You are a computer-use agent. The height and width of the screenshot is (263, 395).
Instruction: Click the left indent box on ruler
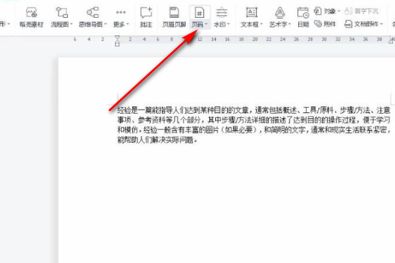pos(117,44)
